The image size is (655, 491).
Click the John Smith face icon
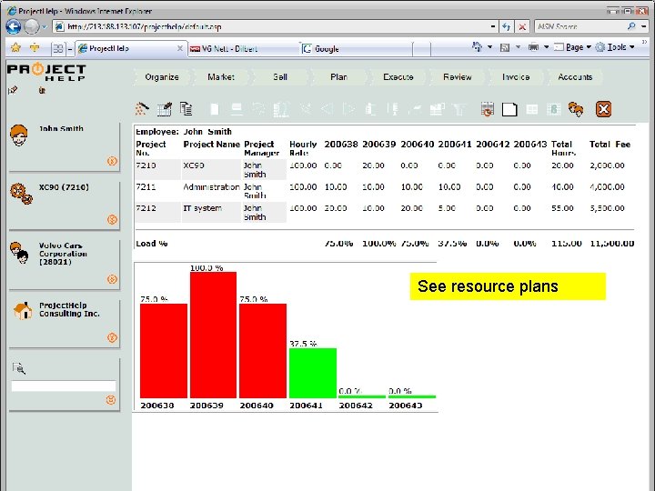[x=19, y=135]
